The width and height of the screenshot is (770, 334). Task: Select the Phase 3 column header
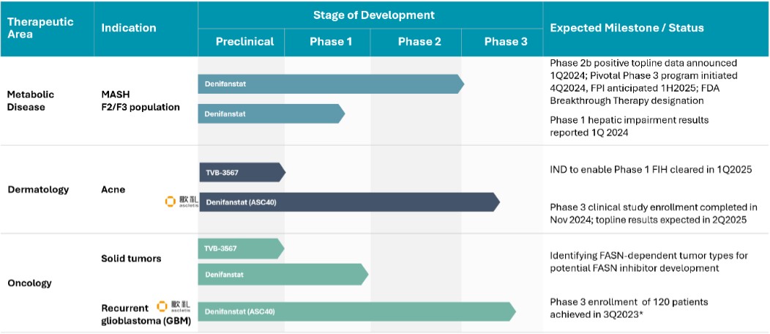506,42
